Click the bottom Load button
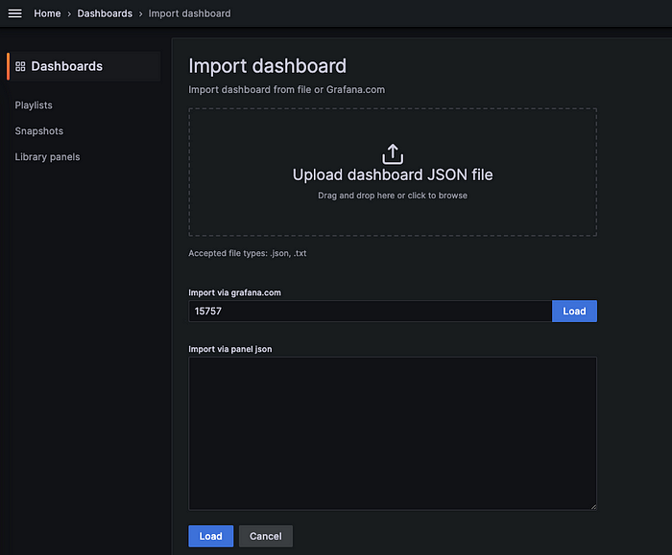 tap(211, 536)
